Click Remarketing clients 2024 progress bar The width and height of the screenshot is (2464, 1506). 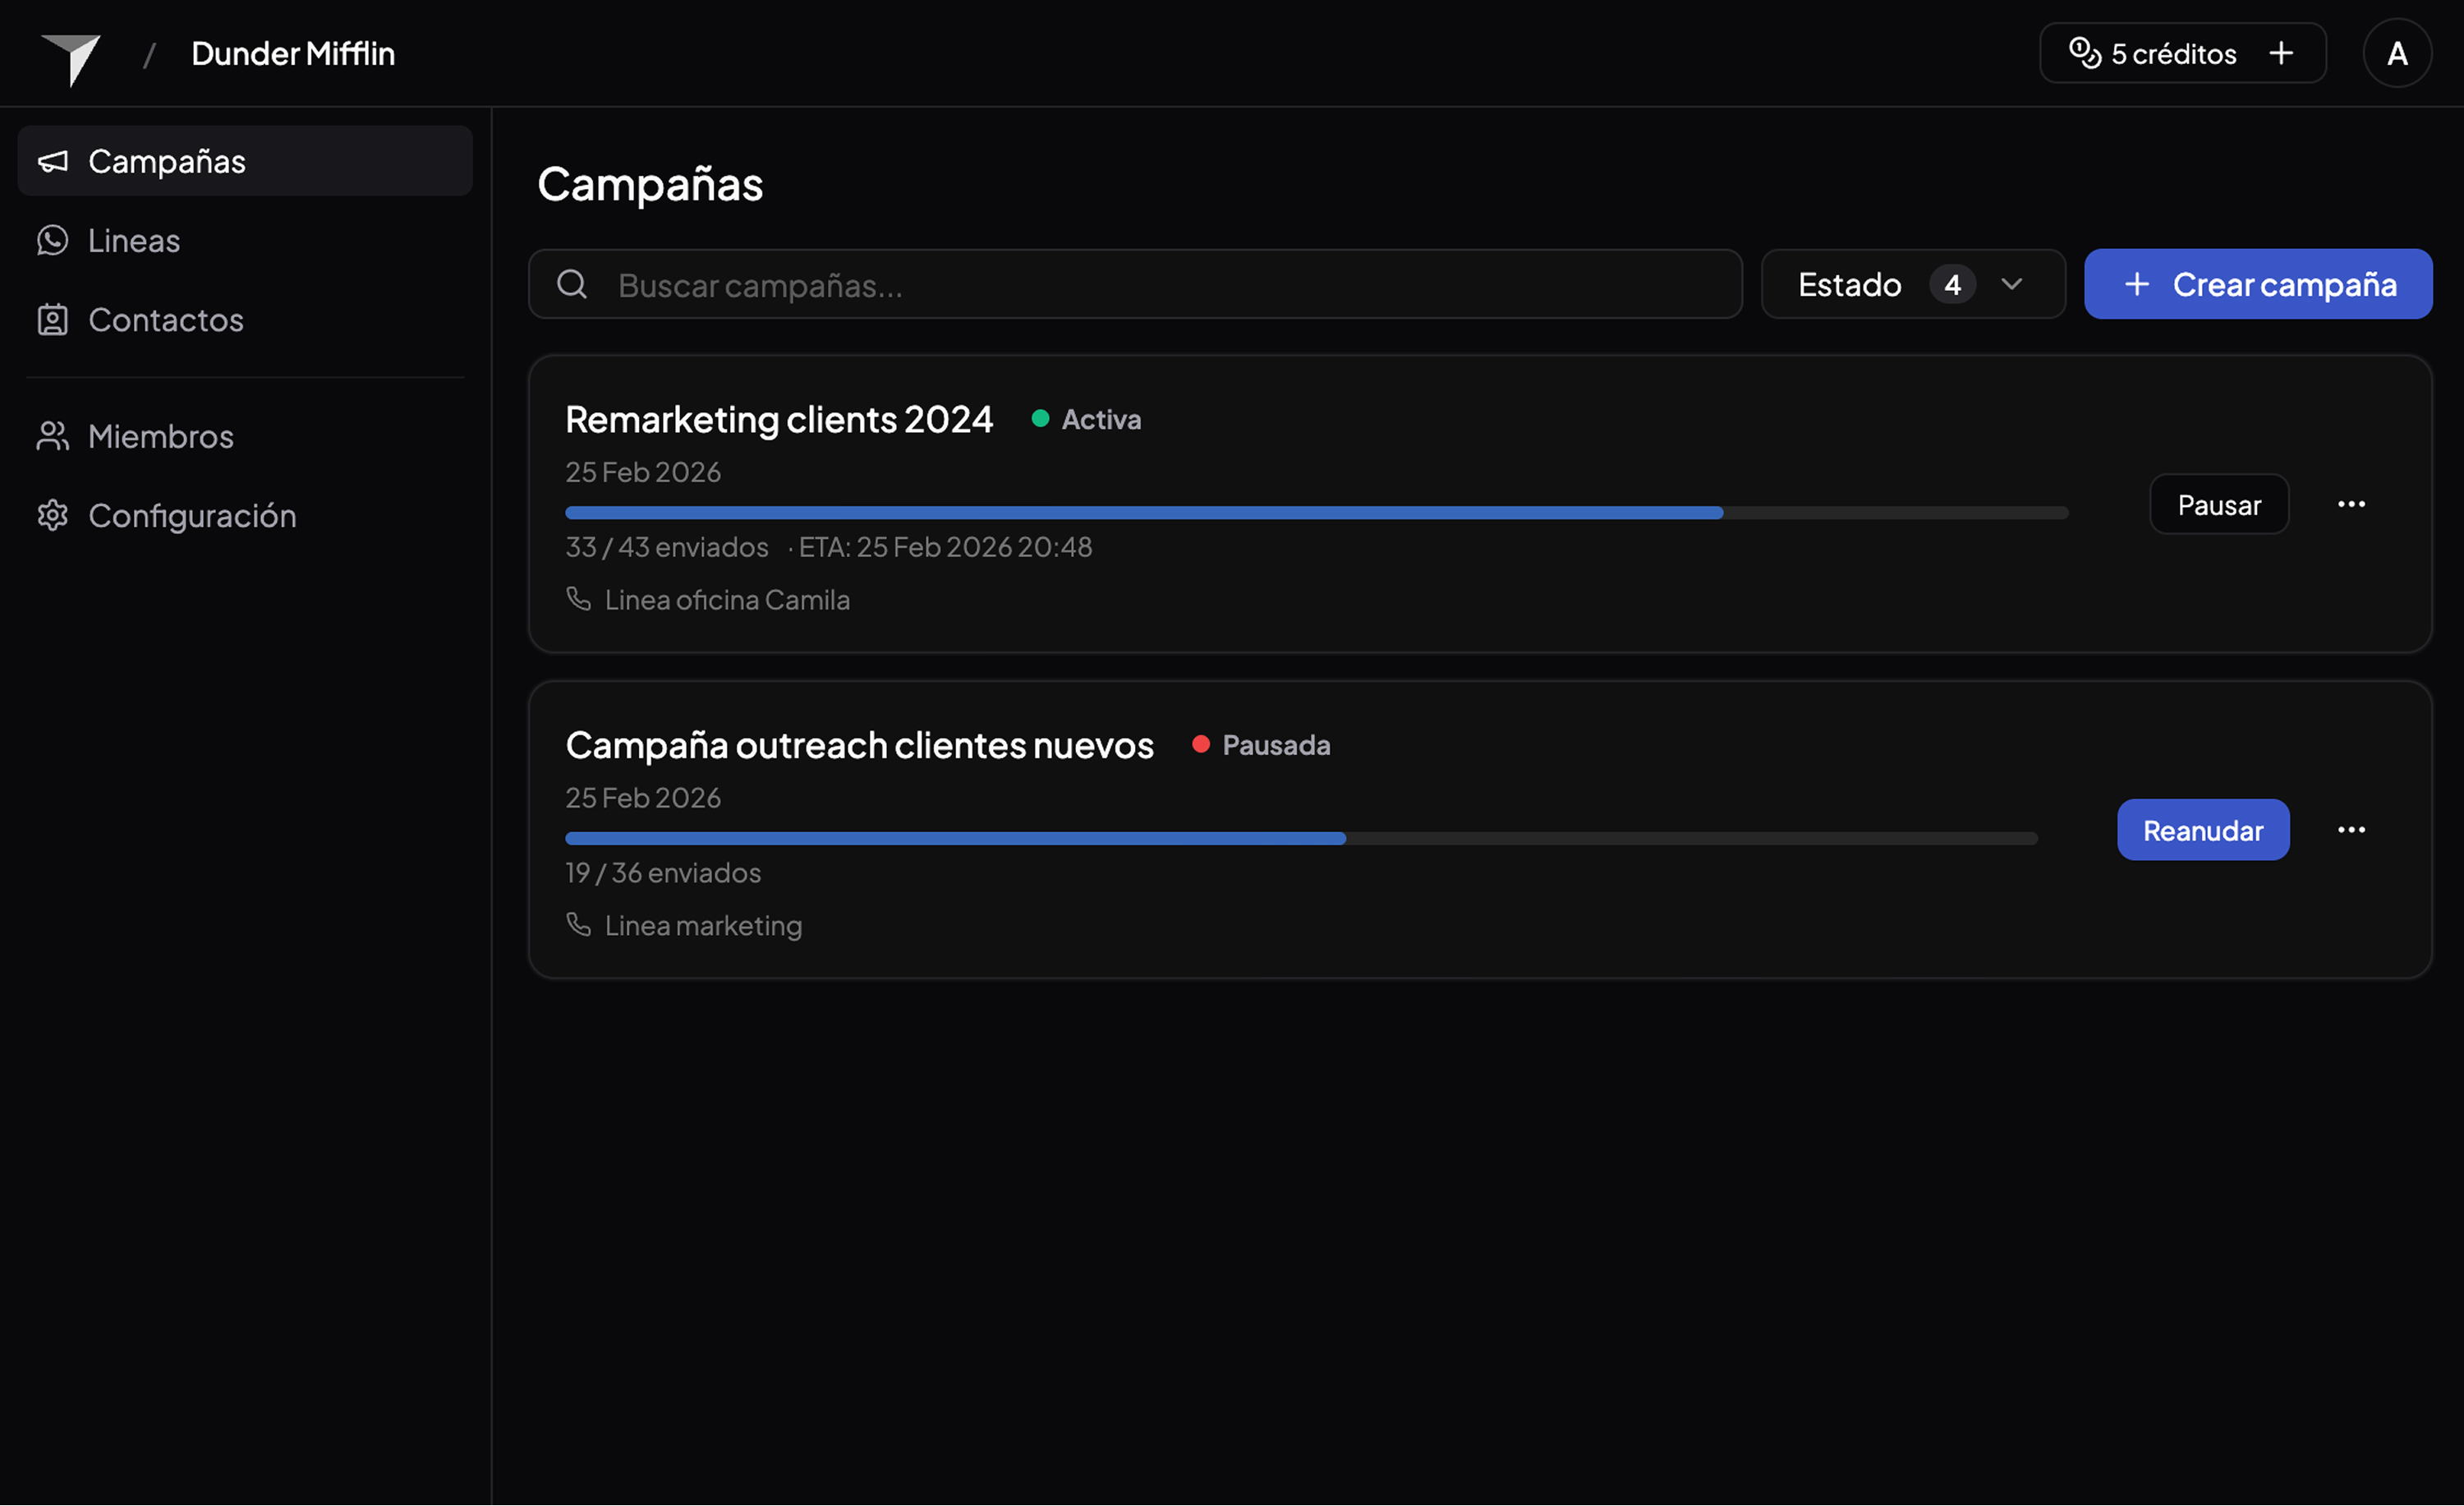point(1315,513)
